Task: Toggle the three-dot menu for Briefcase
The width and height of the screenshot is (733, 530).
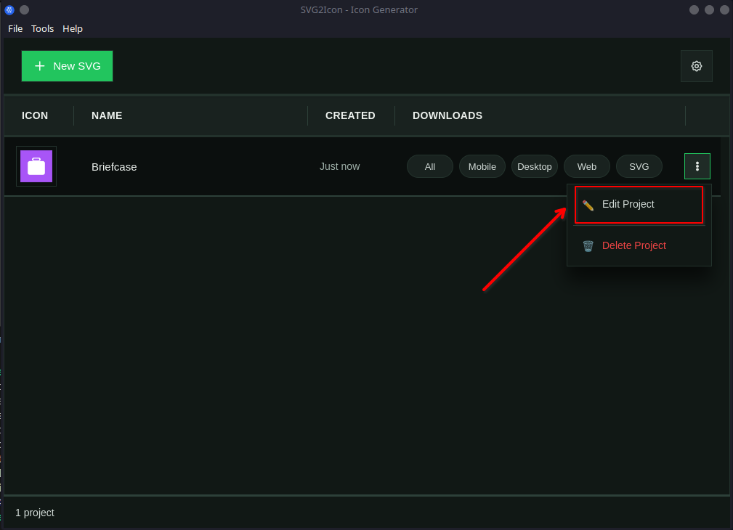Action: coord(697,166)
